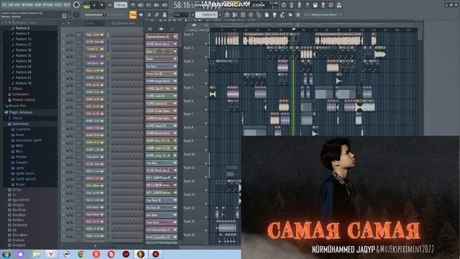The height and width of the screenshot is (259, 460).
Task: Select Pattern 21 in the browser
Action: pyautogui.click(x=23, y=45)
